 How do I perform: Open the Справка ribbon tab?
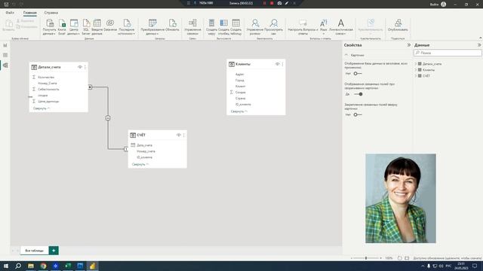click(51, 13)
